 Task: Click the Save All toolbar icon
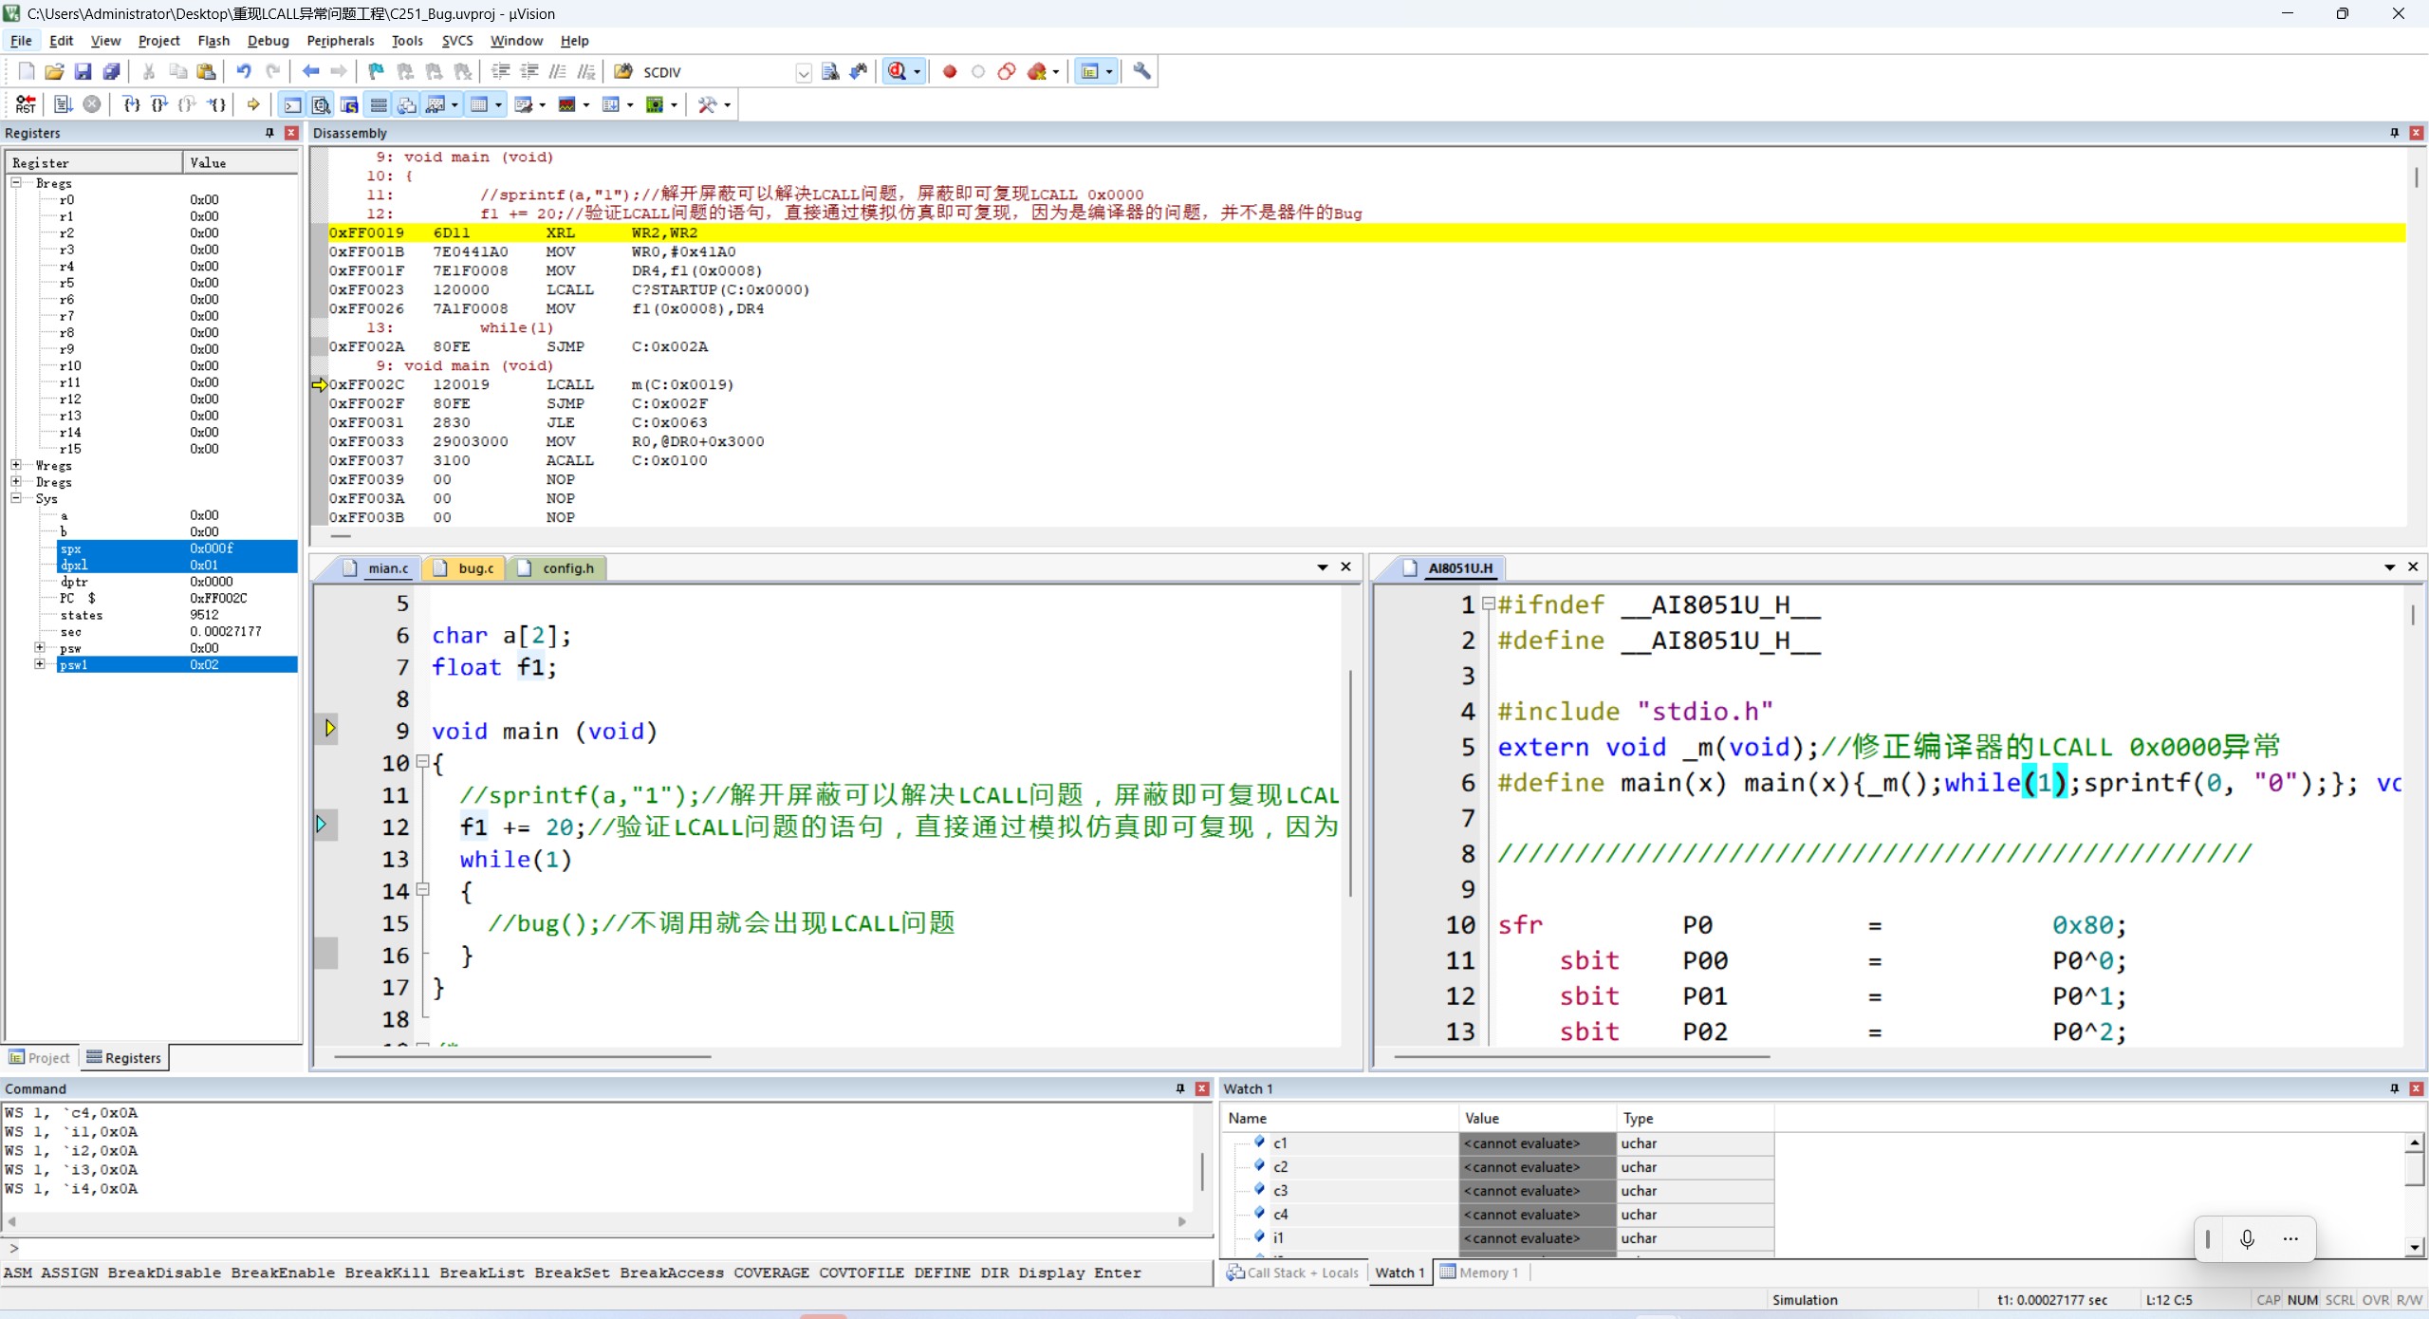[111, 71]
